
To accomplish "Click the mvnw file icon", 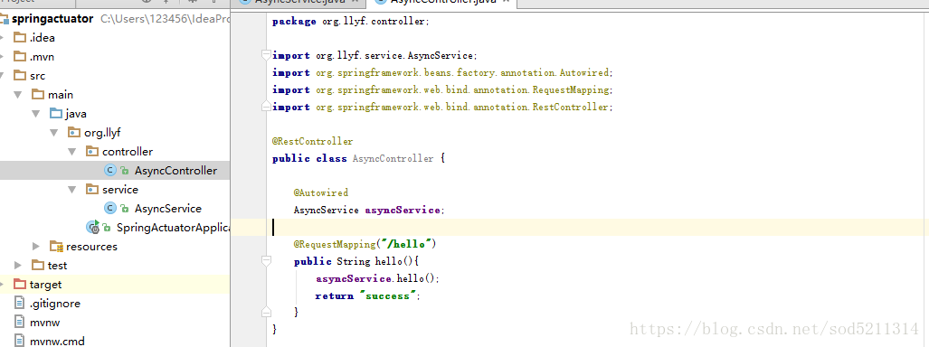I will [x=20, y=322].
